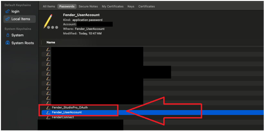This screenshot has height=131, width=264.
Task: Click the System Roots keychain icon
Action: tap(8, 43)
